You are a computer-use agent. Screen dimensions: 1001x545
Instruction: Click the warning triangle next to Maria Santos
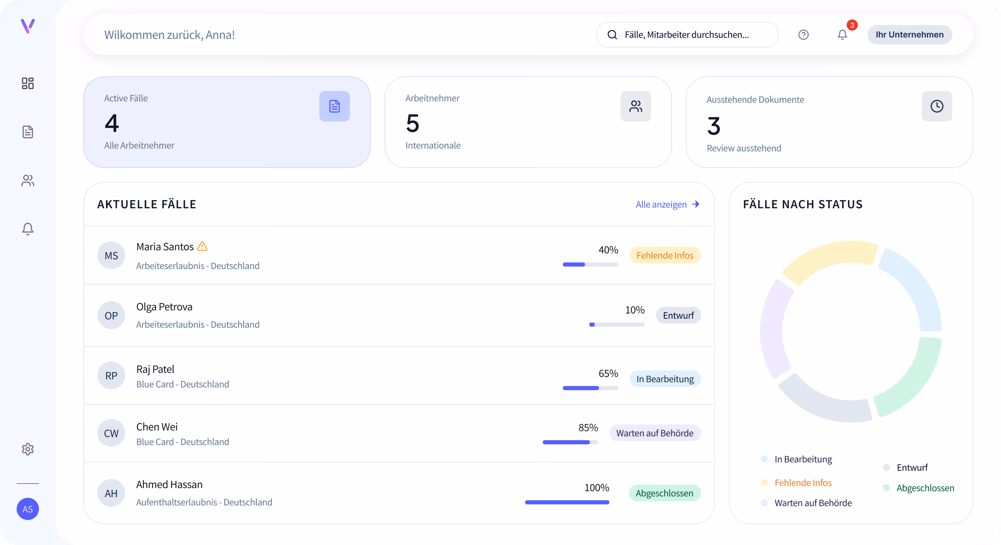202,246
